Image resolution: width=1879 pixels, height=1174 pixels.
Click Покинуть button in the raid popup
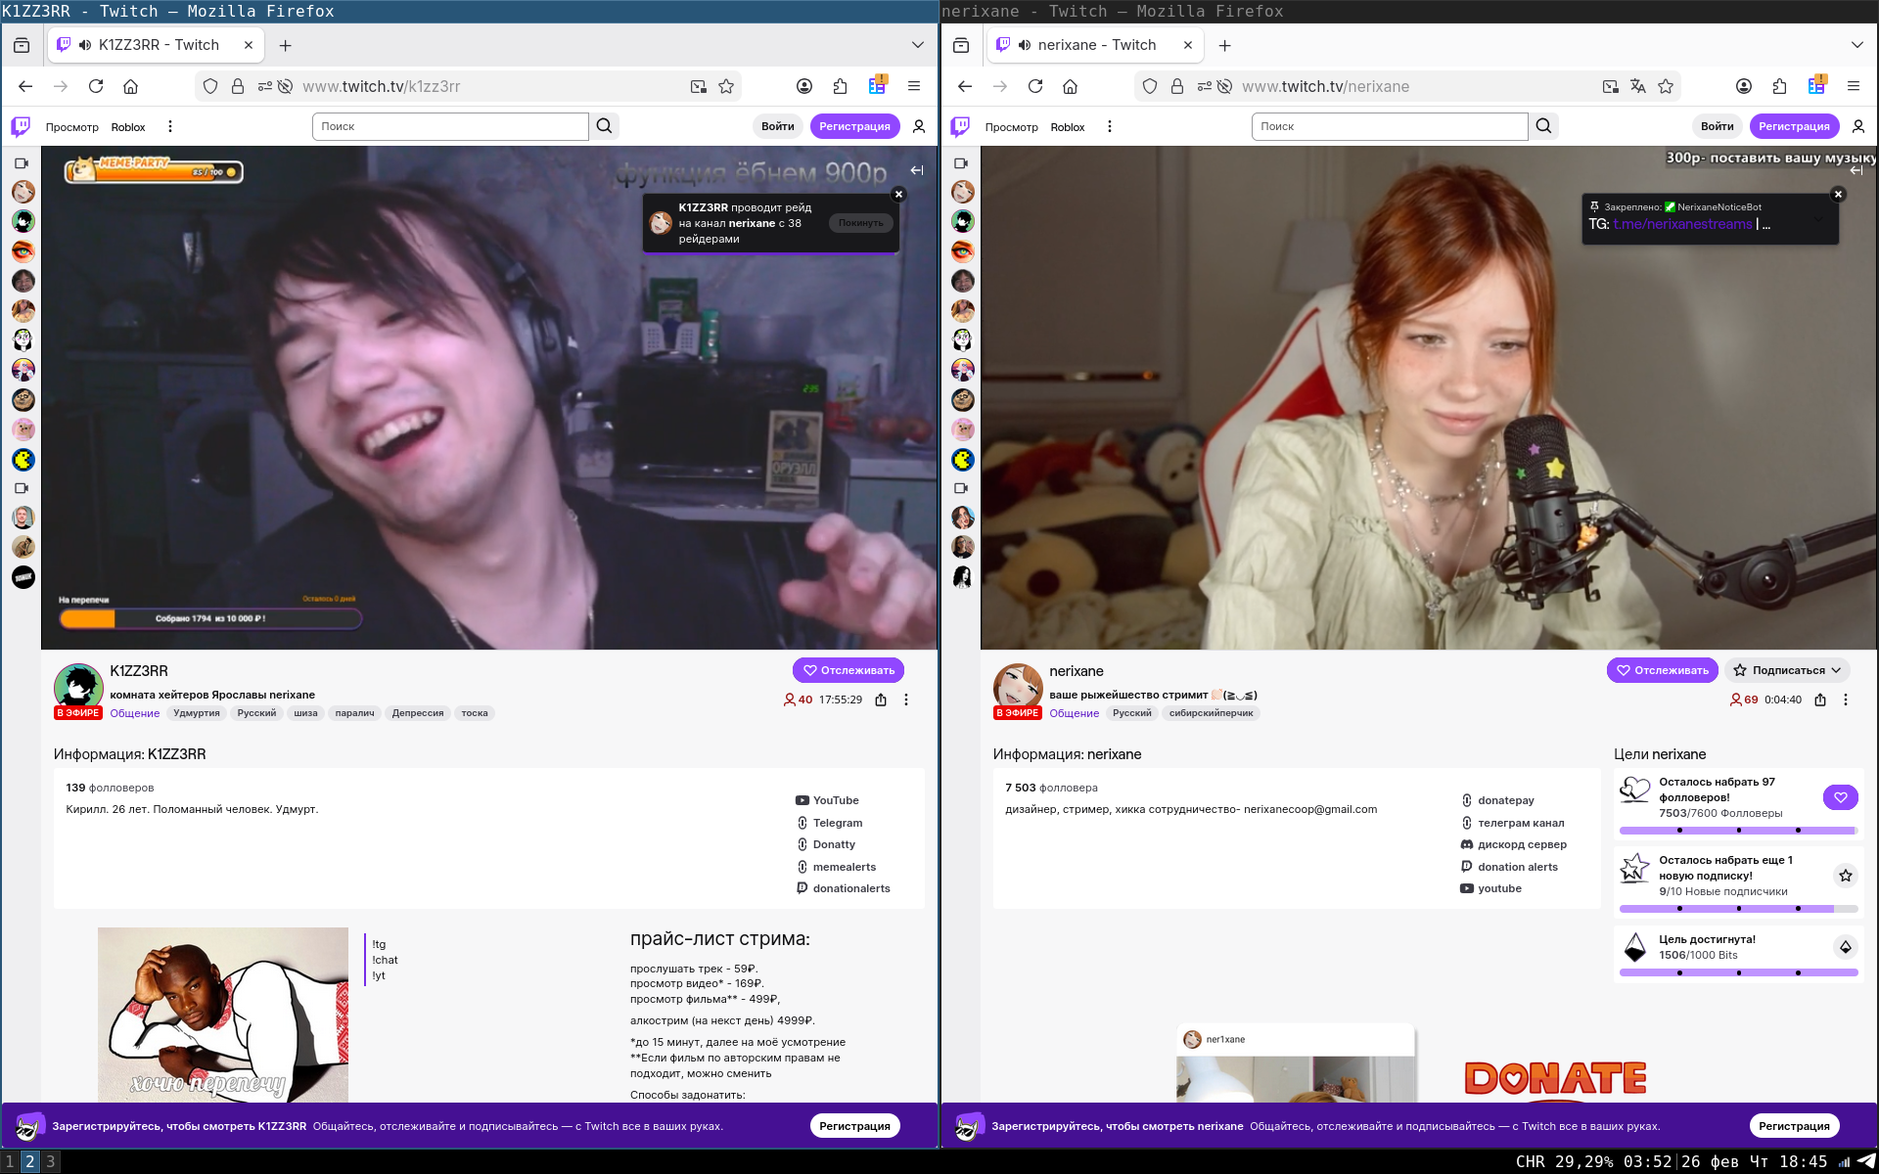click(860, 223)
